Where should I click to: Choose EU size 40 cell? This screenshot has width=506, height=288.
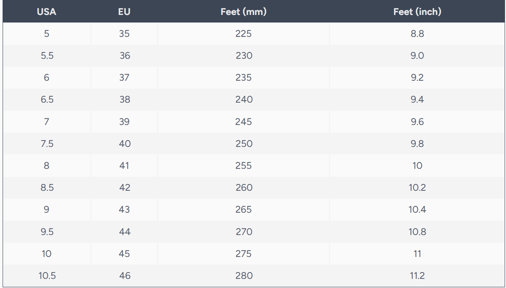tap(124, 144)
